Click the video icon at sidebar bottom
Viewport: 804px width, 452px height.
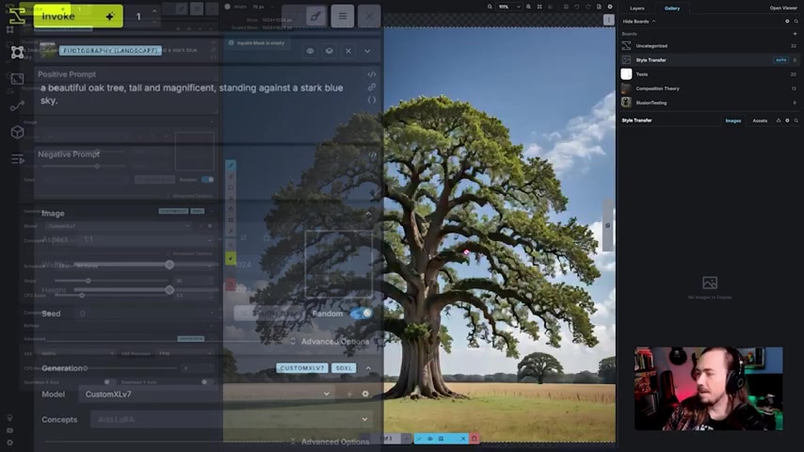click(x=9, y=430)
